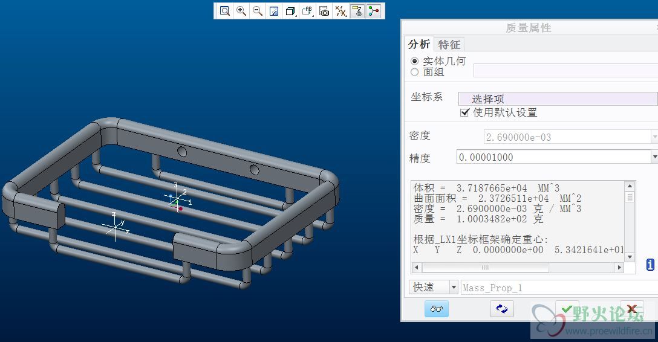Click the Zoom In magnifier icon
The image size is (658, 342).
(241, 11)
